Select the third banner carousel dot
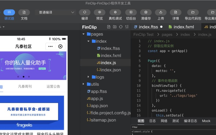 (29, 77)
